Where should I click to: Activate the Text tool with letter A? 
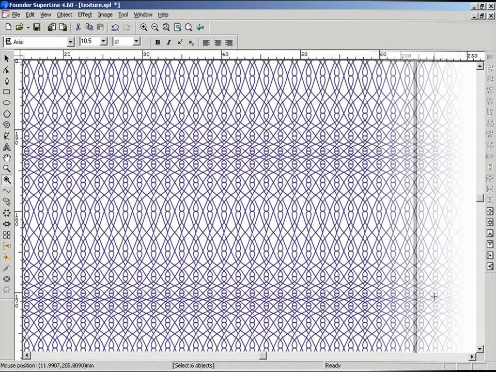click(7, 147)
